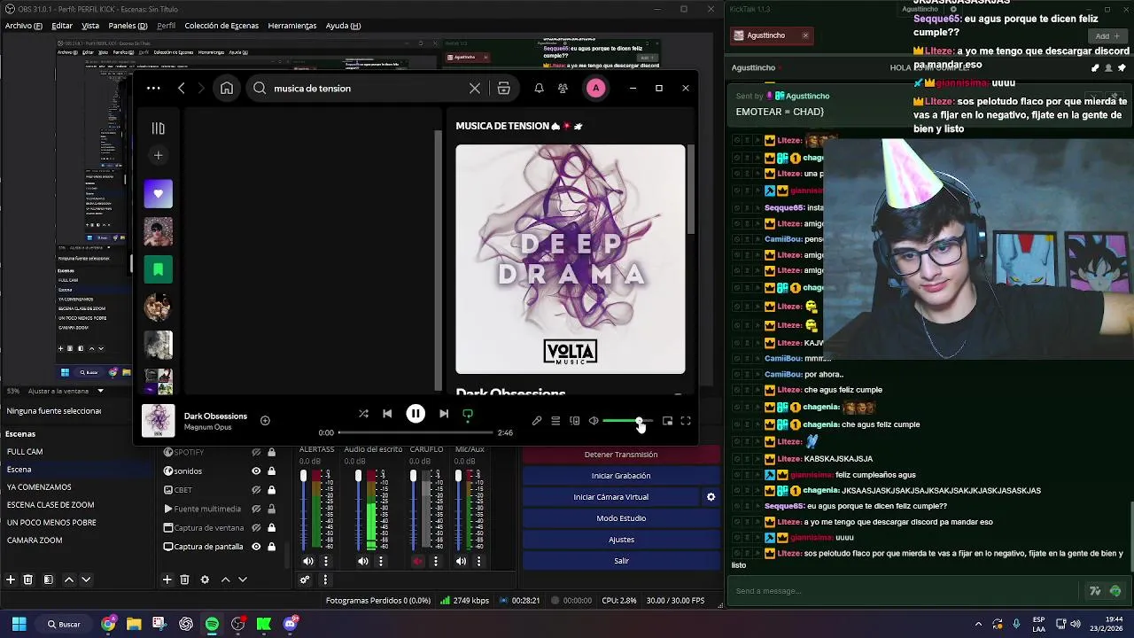Adjust the Spotify volume slider

click(627, 421)
